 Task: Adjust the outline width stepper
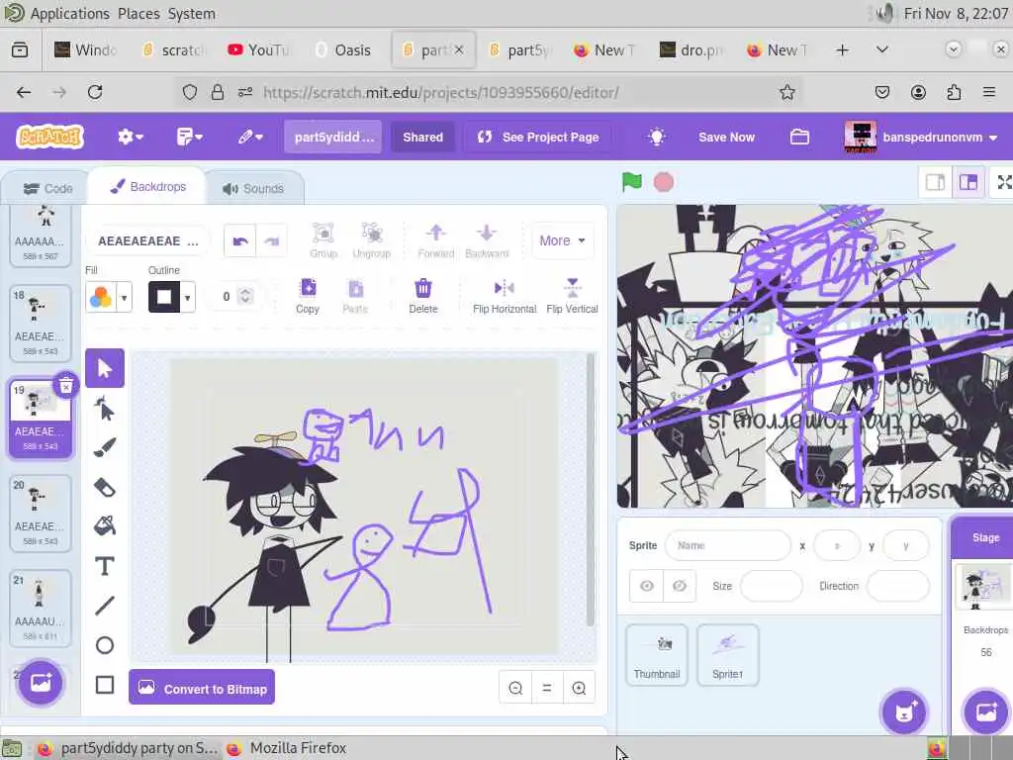pos(245,296)
